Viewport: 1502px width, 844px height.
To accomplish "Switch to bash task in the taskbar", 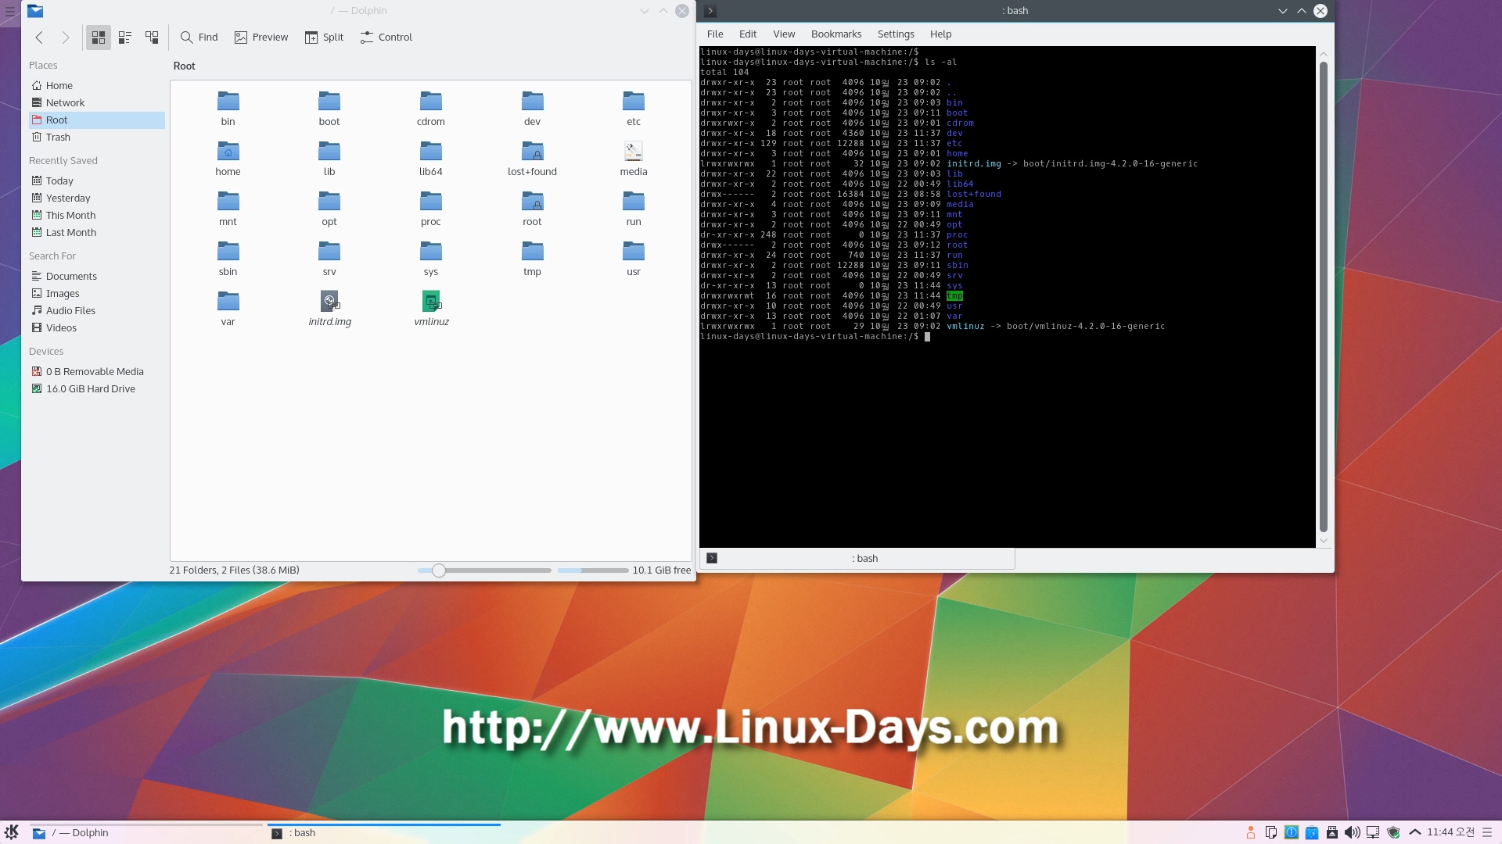I will (x=384, y=833).
